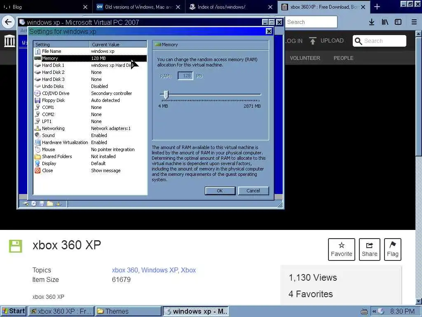Open the Start menu
422x317 pixels.
pos(14,311)
